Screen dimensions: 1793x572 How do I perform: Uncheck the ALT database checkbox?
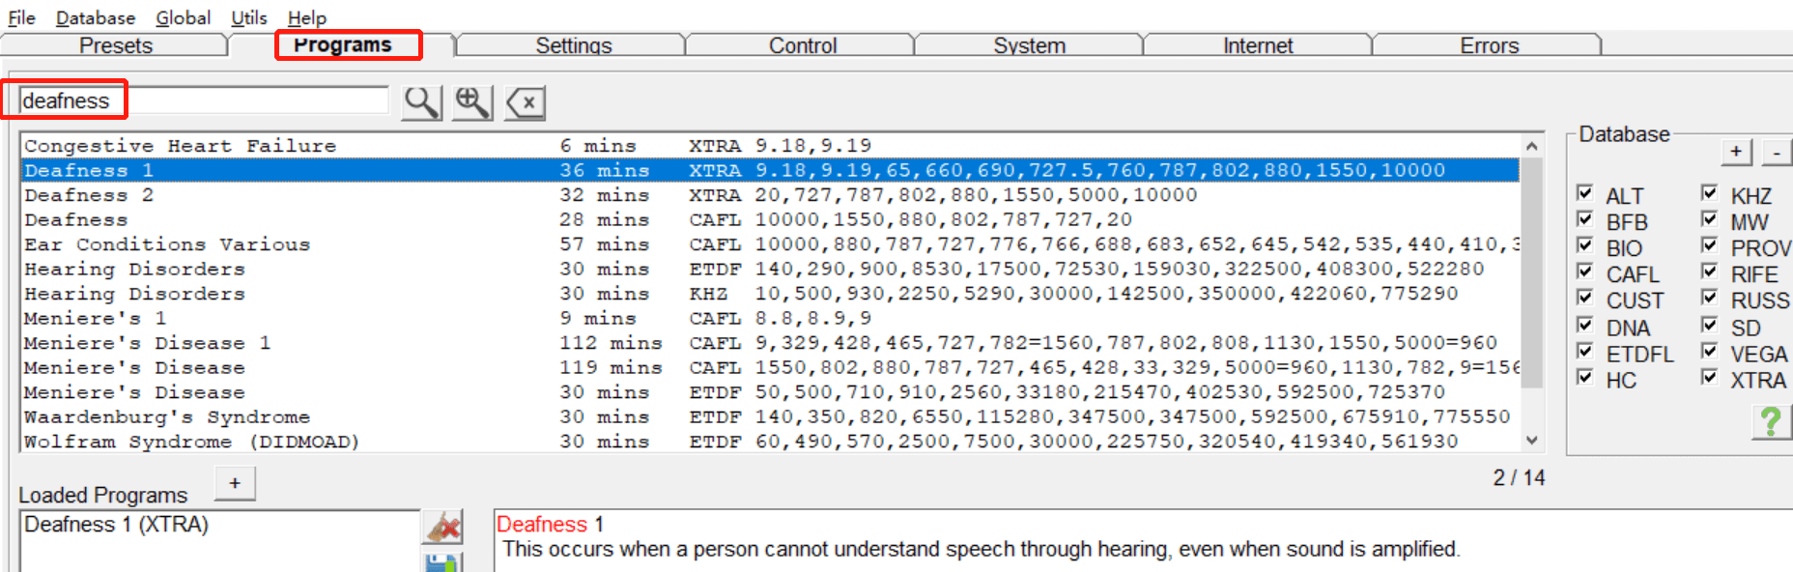click(x=1584, y=192)
